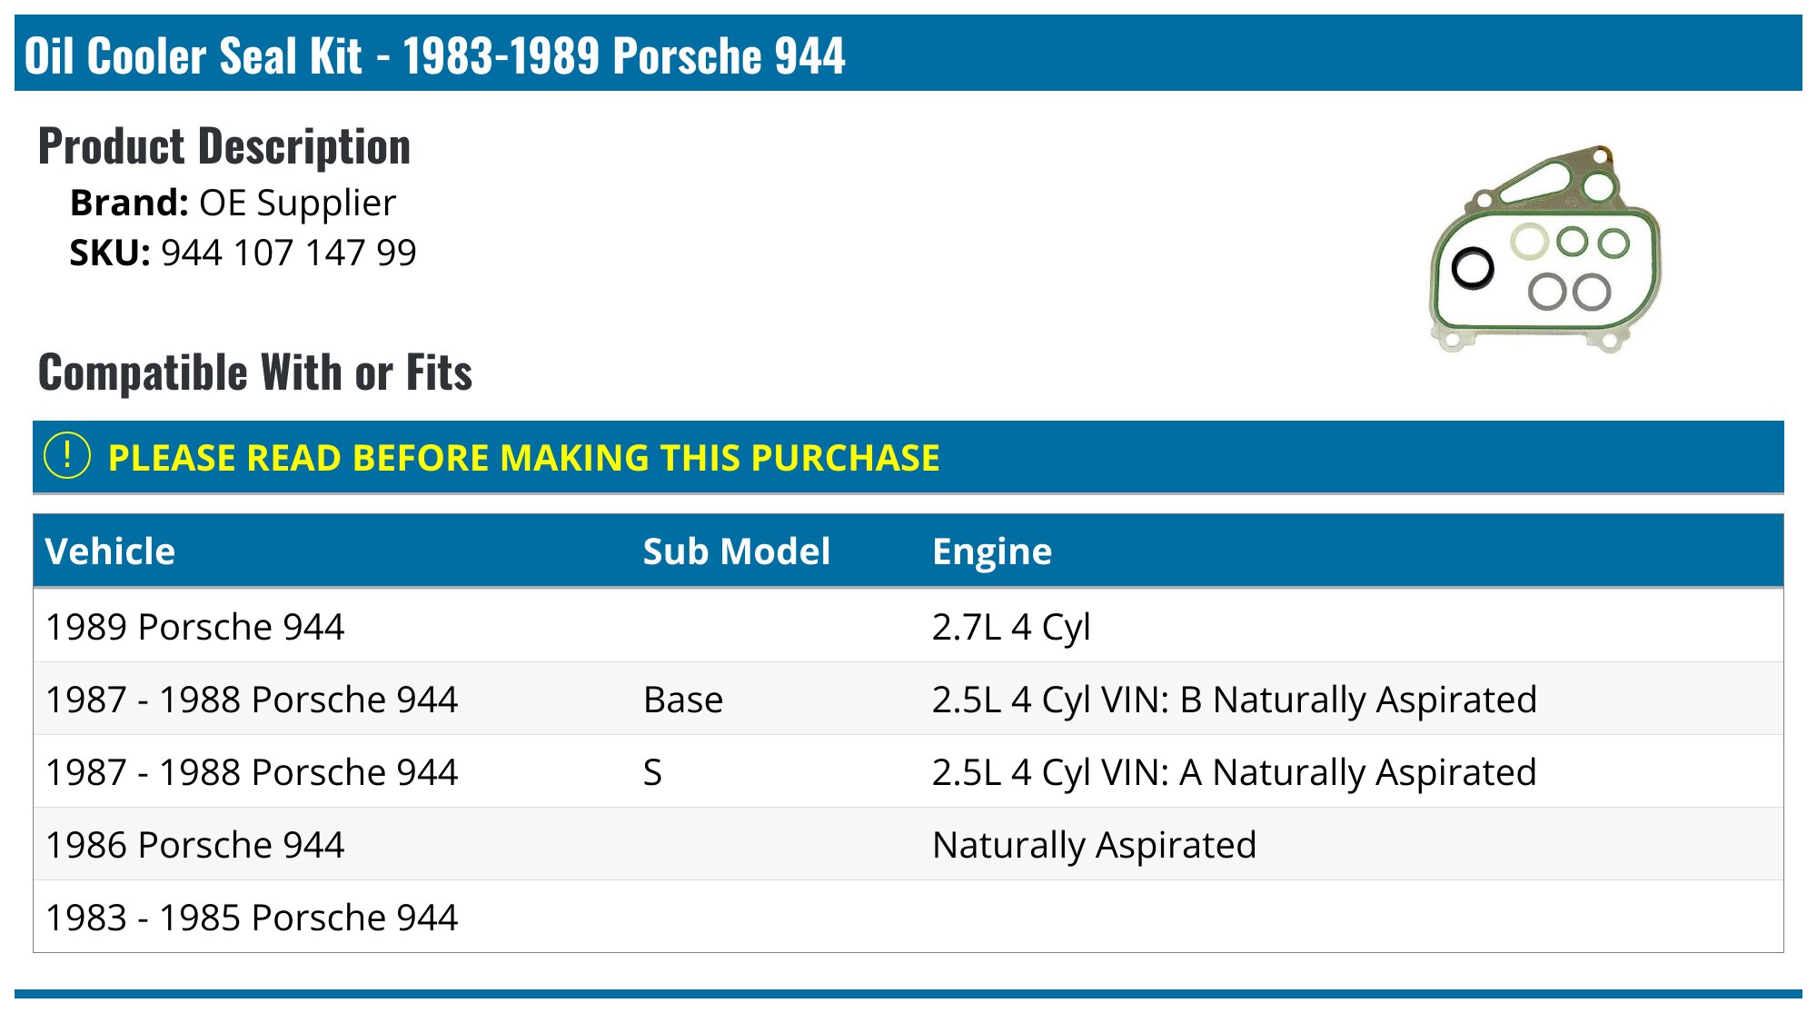The height and width of the screenshot is (1013, 1817).
Task: Click the OE Supplier brand name
Action: [297, 203]
